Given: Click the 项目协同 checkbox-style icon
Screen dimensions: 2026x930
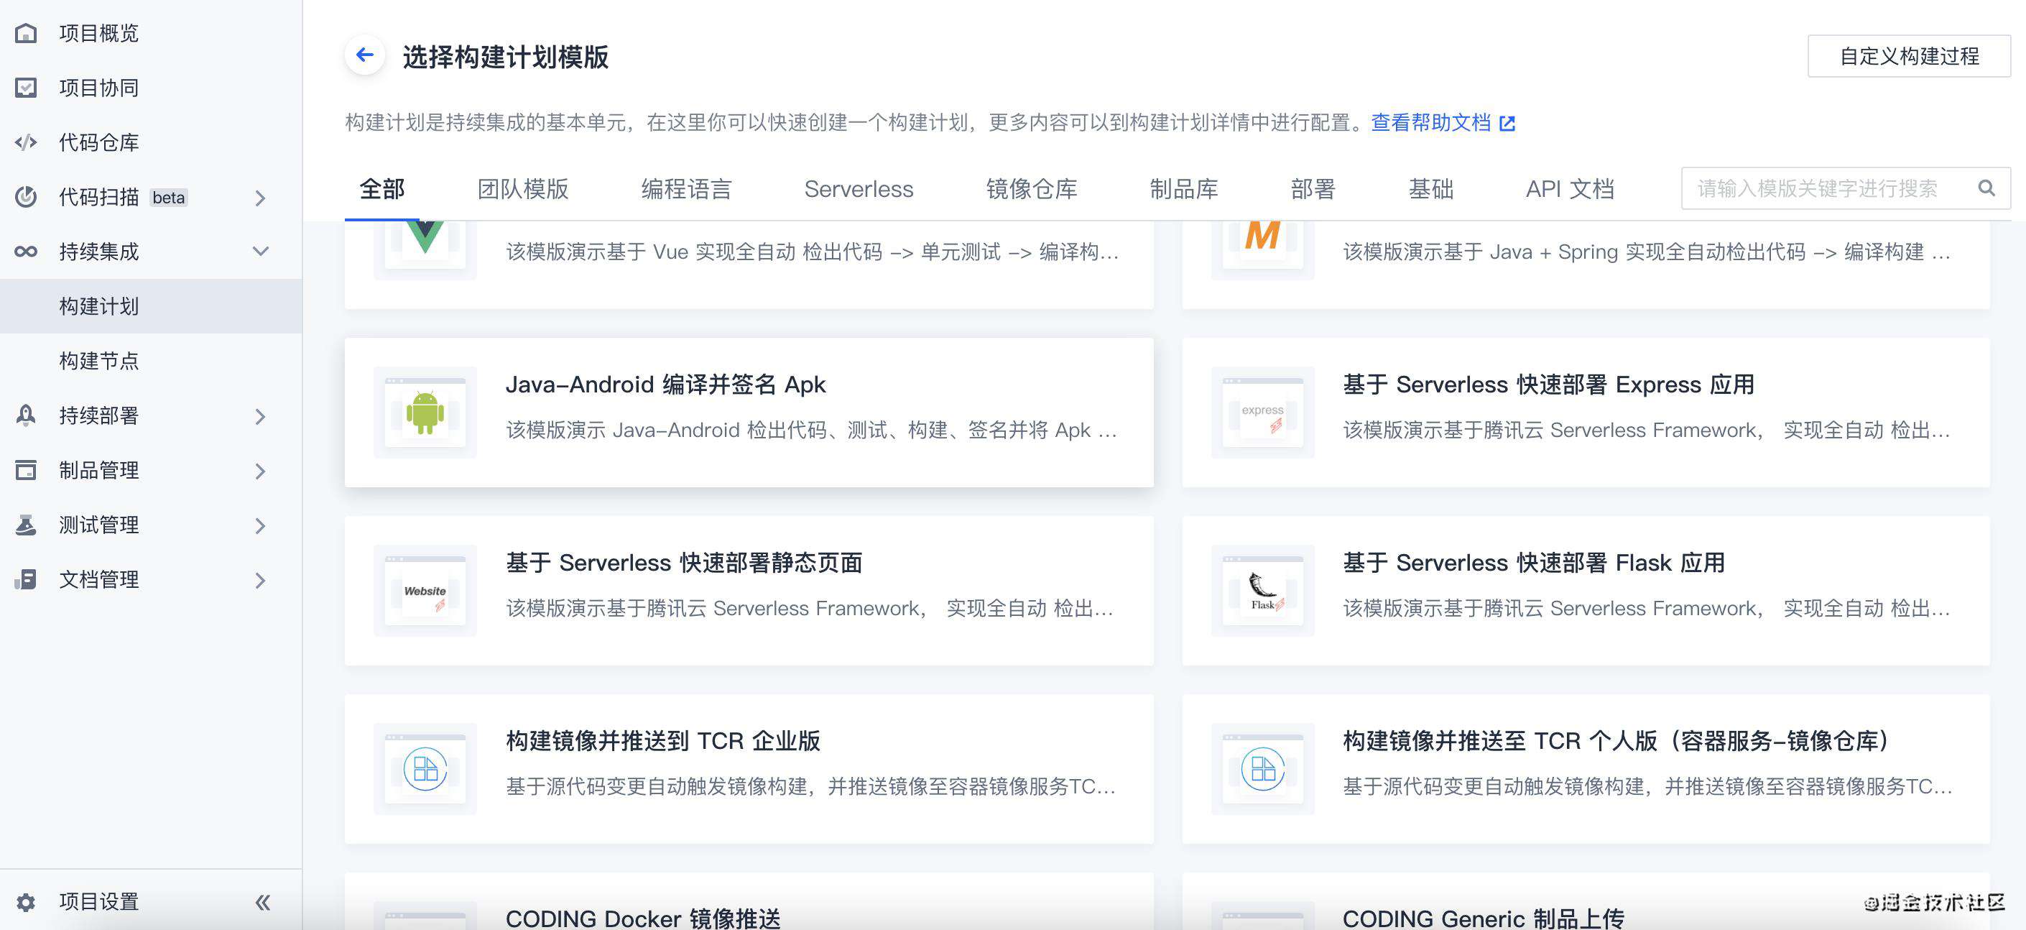Looking at the screenshot, I should (x=26, y=88).
